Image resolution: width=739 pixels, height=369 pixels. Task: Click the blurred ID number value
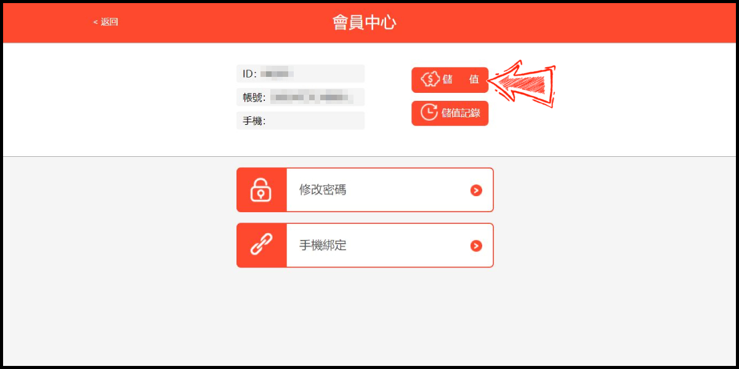click(x=277, y=74)
